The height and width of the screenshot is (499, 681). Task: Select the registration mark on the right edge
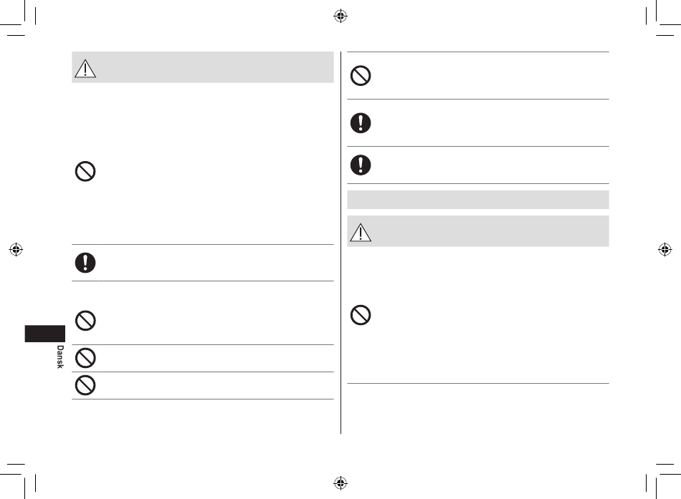click(665, 249)
